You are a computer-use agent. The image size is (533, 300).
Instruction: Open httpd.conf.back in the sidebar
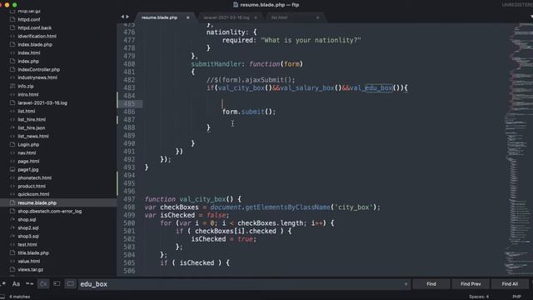pos(35,27)
